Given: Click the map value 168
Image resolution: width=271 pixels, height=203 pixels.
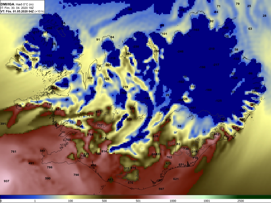Looking at the screenshot, I should pyautogui.click(x=98, y=154).
